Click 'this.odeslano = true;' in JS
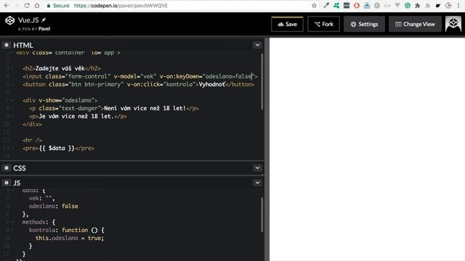This screenshot has height=261, width=465. [70, 238]
